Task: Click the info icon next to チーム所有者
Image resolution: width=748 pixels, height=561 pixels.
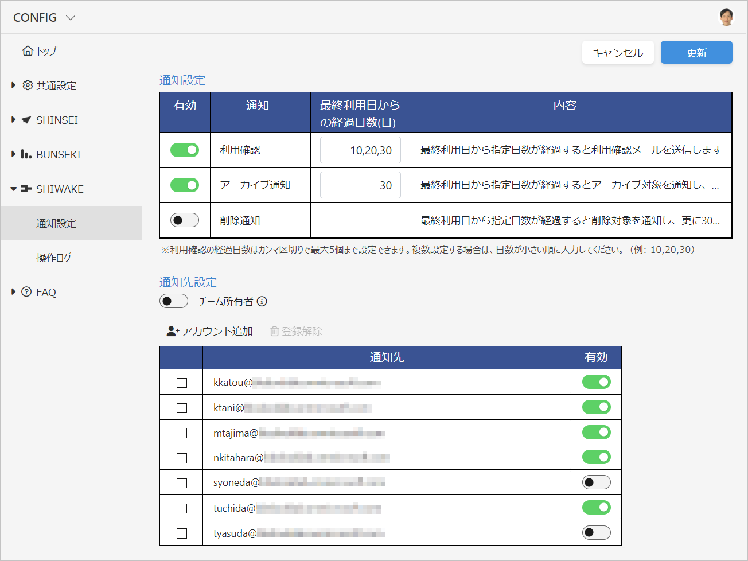Action: coord(262,301)
